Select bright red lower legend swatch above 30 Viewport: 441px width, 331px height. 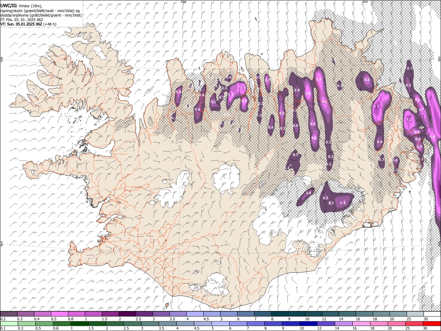[431, 323]
